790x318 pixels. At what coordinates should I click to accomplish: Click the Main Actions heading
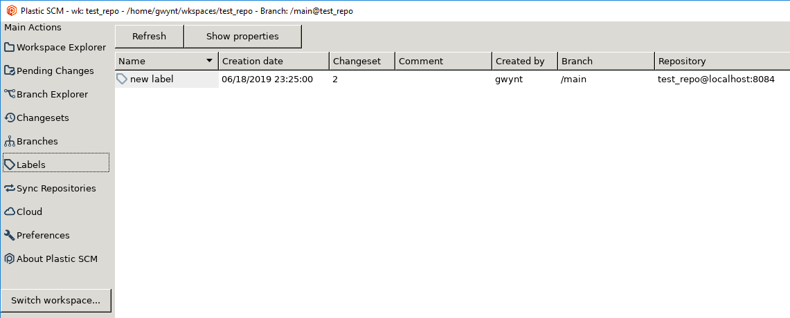pos(33,27)
